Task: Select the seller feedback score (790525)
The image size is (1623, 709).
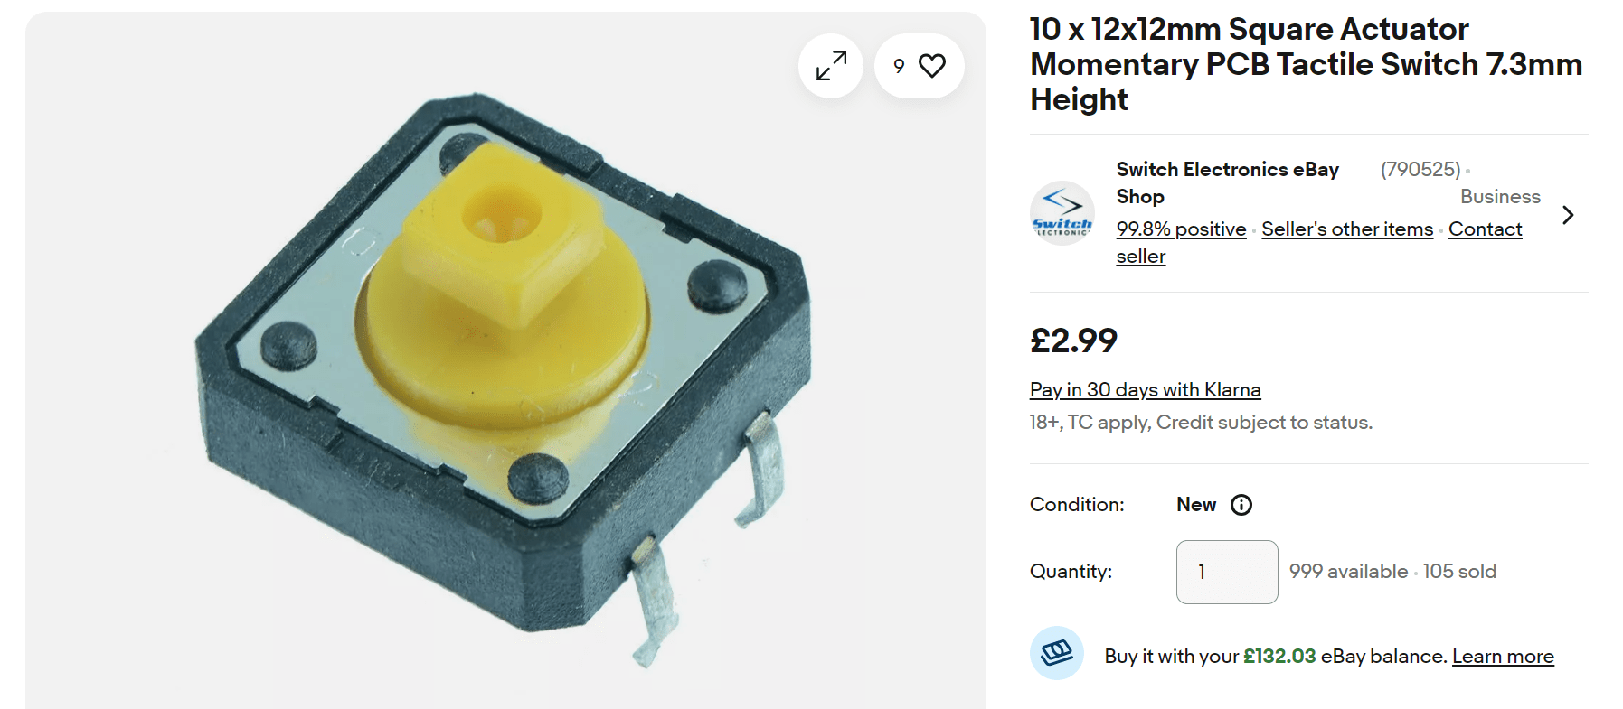Action: tap(1420, 170)
